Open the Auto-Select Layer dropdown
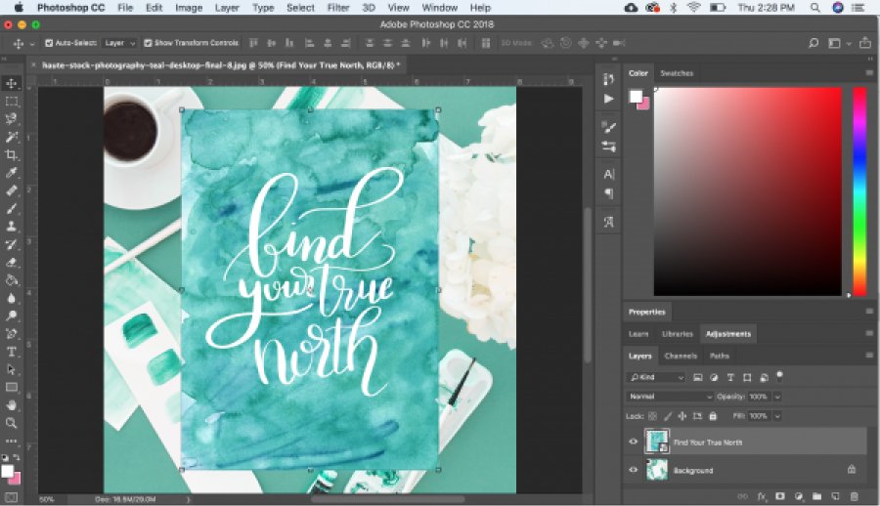Screen dimensions: 880x506 click(118, 43)
